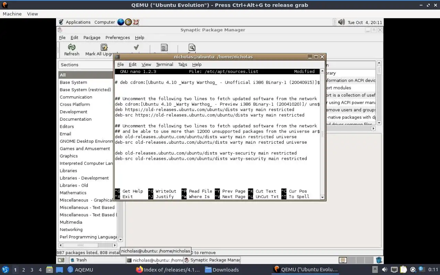Open Synaptic's Package menu

coord(92,37)
